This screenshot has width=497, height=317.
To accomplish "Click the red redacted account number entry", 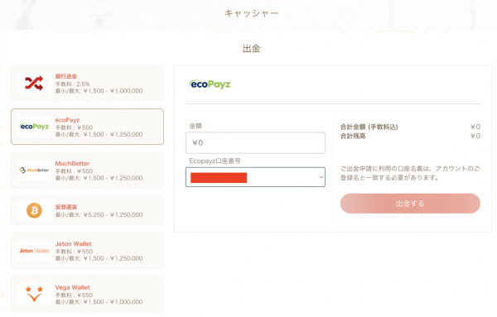I will point(219,178).
